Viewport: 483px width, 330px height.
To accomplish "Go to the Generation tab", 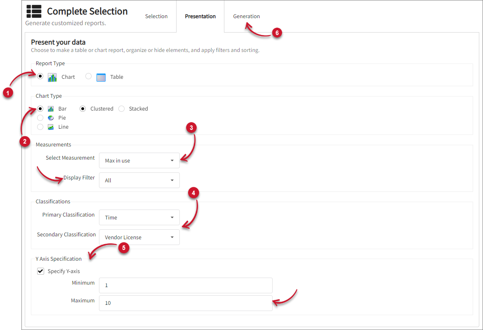I will click(246, 16).
